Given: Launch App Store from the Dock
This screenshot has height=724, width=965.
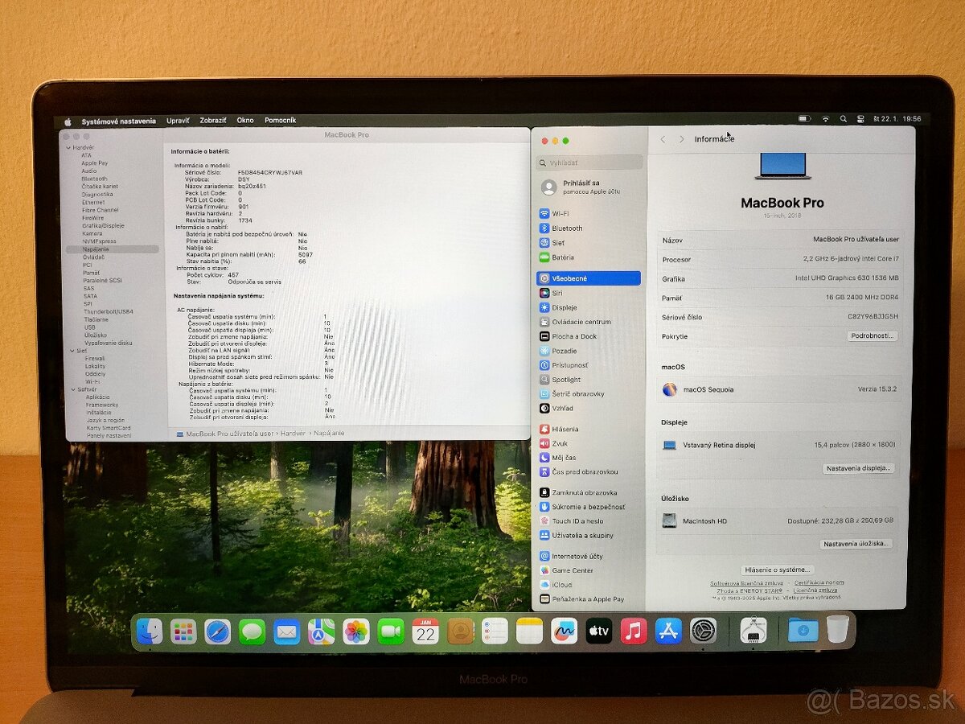Looking at the screenshot, I should (x=667, y=631).
